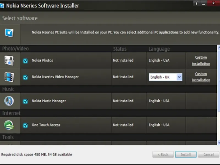220x165 pixels.
Task: Uncheck the Nokia Photos checkbox
Action: 25,61
